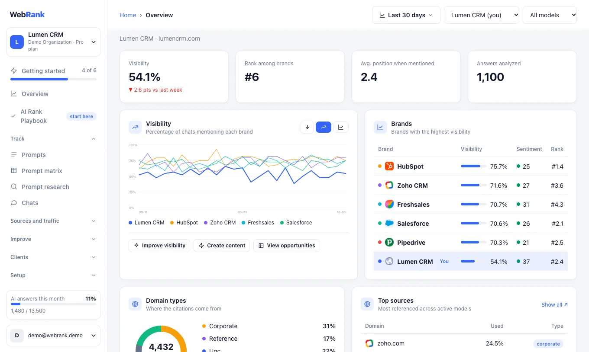The width and height of the screenshot is (589, 352).
Task: Open the demo@webrank.demo account menu
Action: pos(53,336)
